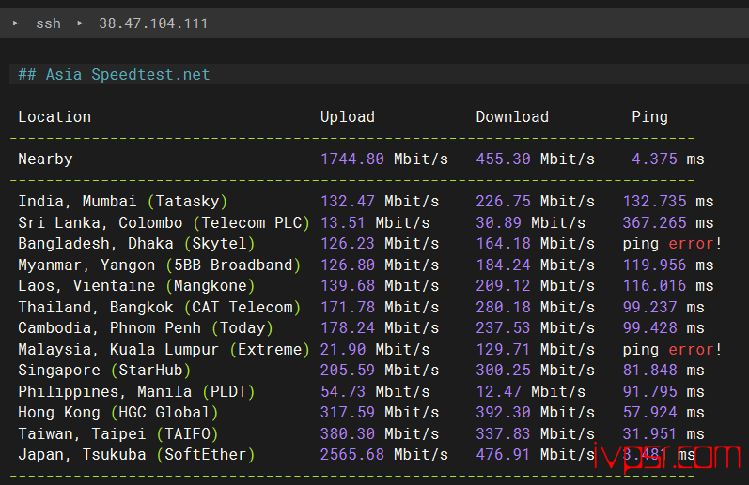749x485 pixels.
Task: Click the 38.47.104.111 IP address
Action: pos(153,23)
